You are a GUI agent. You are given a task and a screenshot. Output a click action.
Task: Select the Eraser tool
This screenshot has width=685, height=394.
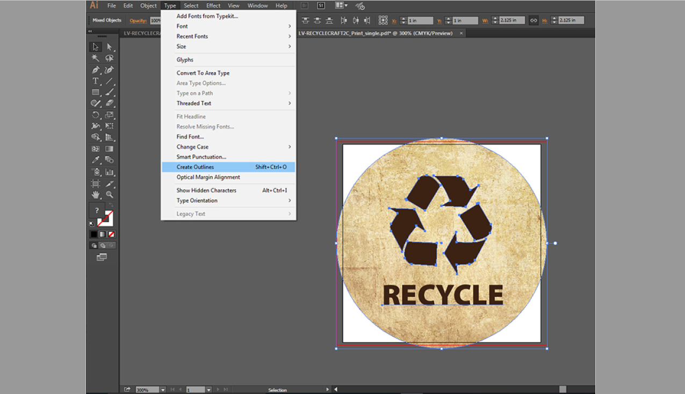110,103
